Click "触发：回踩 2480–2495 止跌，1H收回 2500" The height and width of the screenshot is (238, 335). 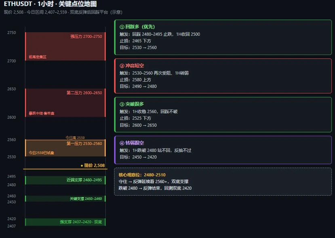[160, 34]
